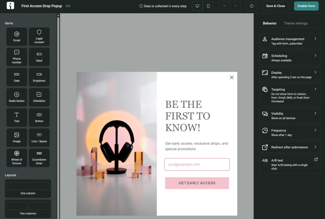Click the Omnisend logo
Viewport: 325px width, 219px height.
tap(10, 5)
